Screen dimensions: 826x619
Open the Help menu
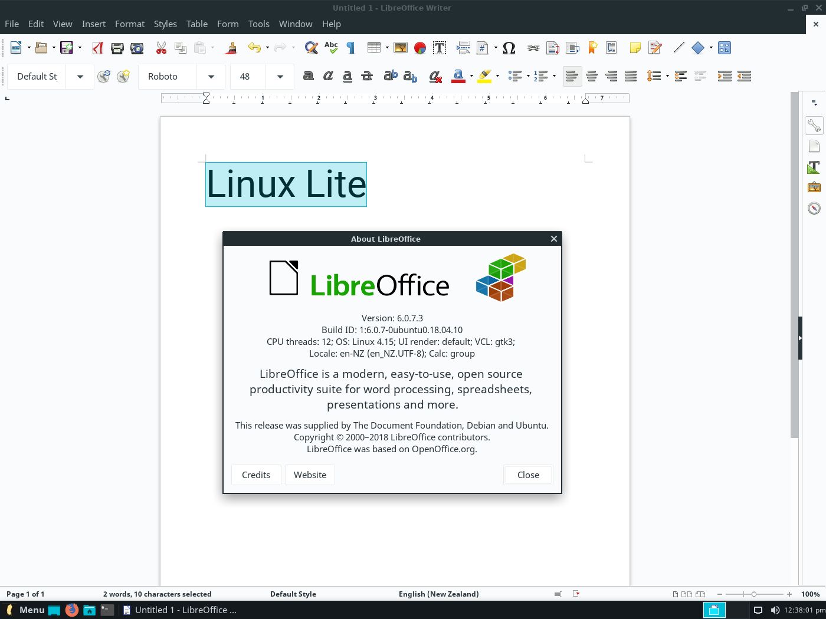pos(332,24)
